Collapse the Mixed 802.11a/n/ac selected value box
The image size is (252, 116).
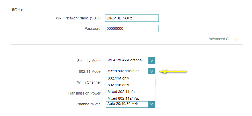coord(127,71)
